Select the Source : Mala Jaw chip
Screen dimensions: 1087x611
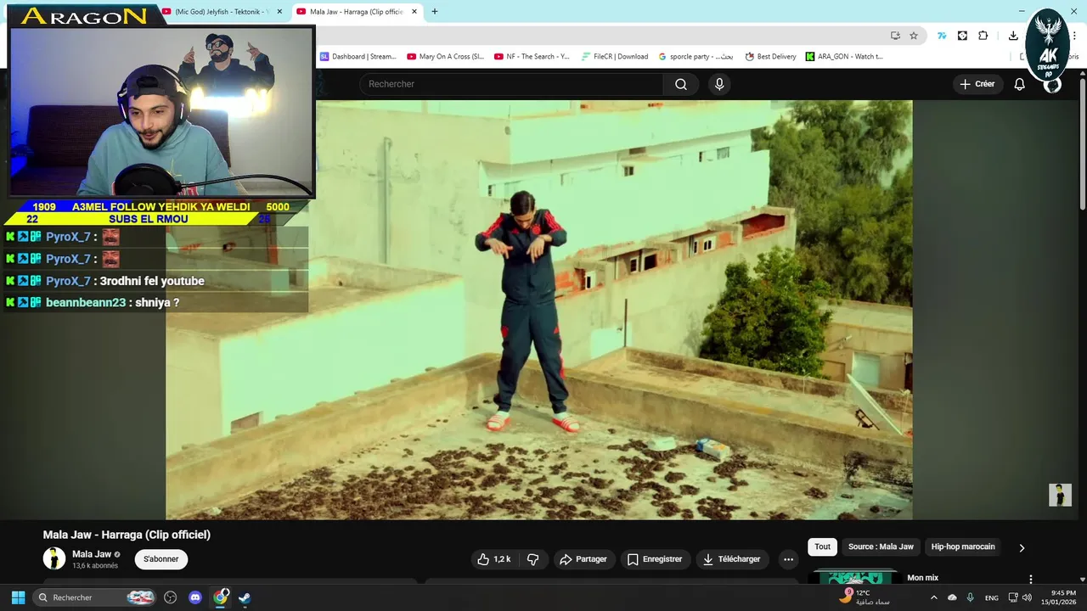[881, 547]
